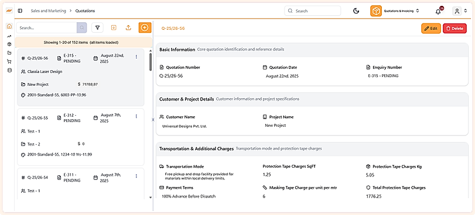Click the list scrollbar up arrow
The height and width of the screenshot is (215, 475).
(151, 51)
